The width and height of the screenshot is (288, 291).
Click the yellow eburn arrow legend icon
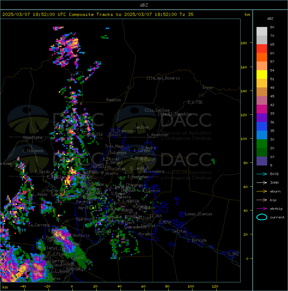(262, 191)
